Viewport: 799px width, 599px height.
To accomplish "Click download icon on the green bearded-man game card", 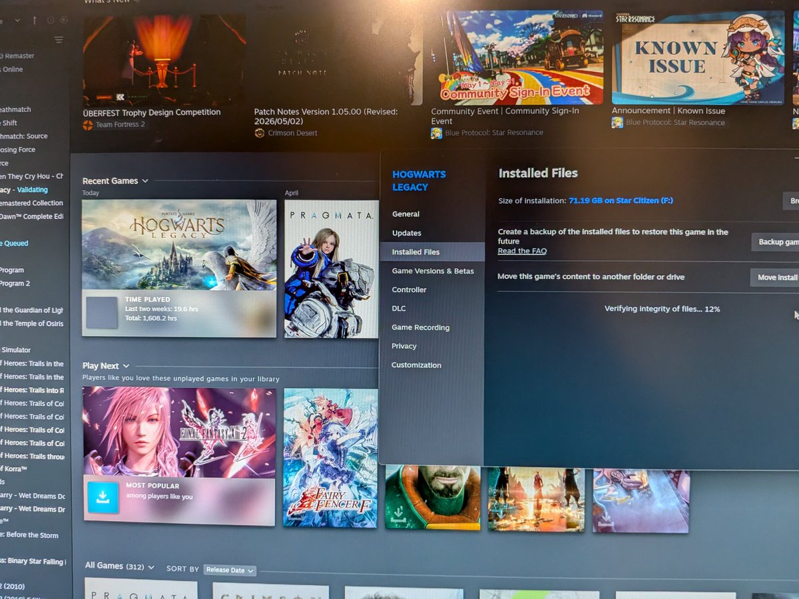I will pyautogui.click(x=398, y=514).
